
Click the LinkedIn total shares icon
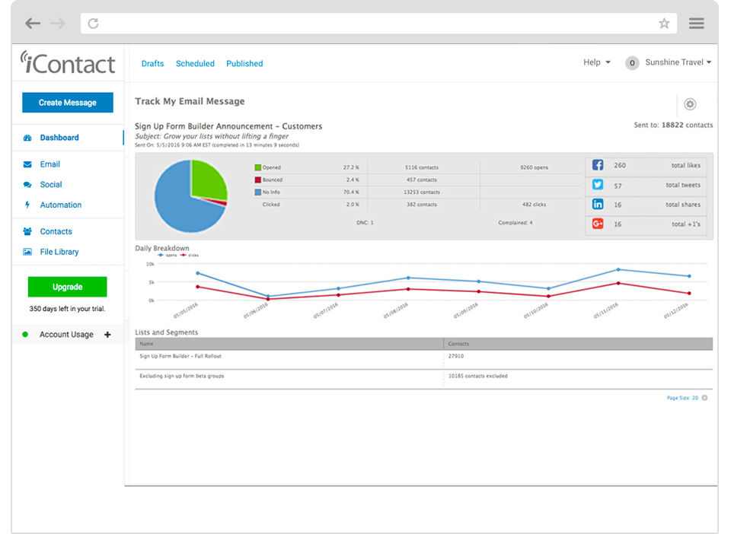[598, 205]
